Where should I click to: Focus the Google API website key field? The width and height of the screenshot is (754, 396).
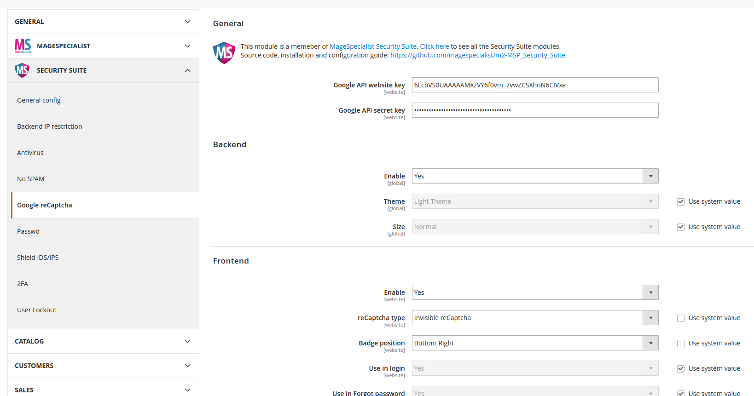(x=535, y=85)
